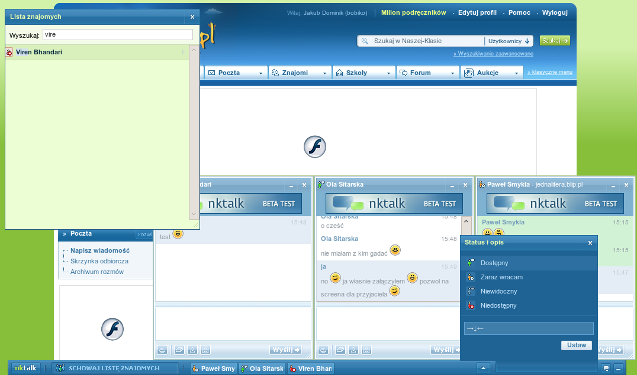Click Ustaw button in status popup
The width and height of the screenshot is (637, 375).
[577, 345]
